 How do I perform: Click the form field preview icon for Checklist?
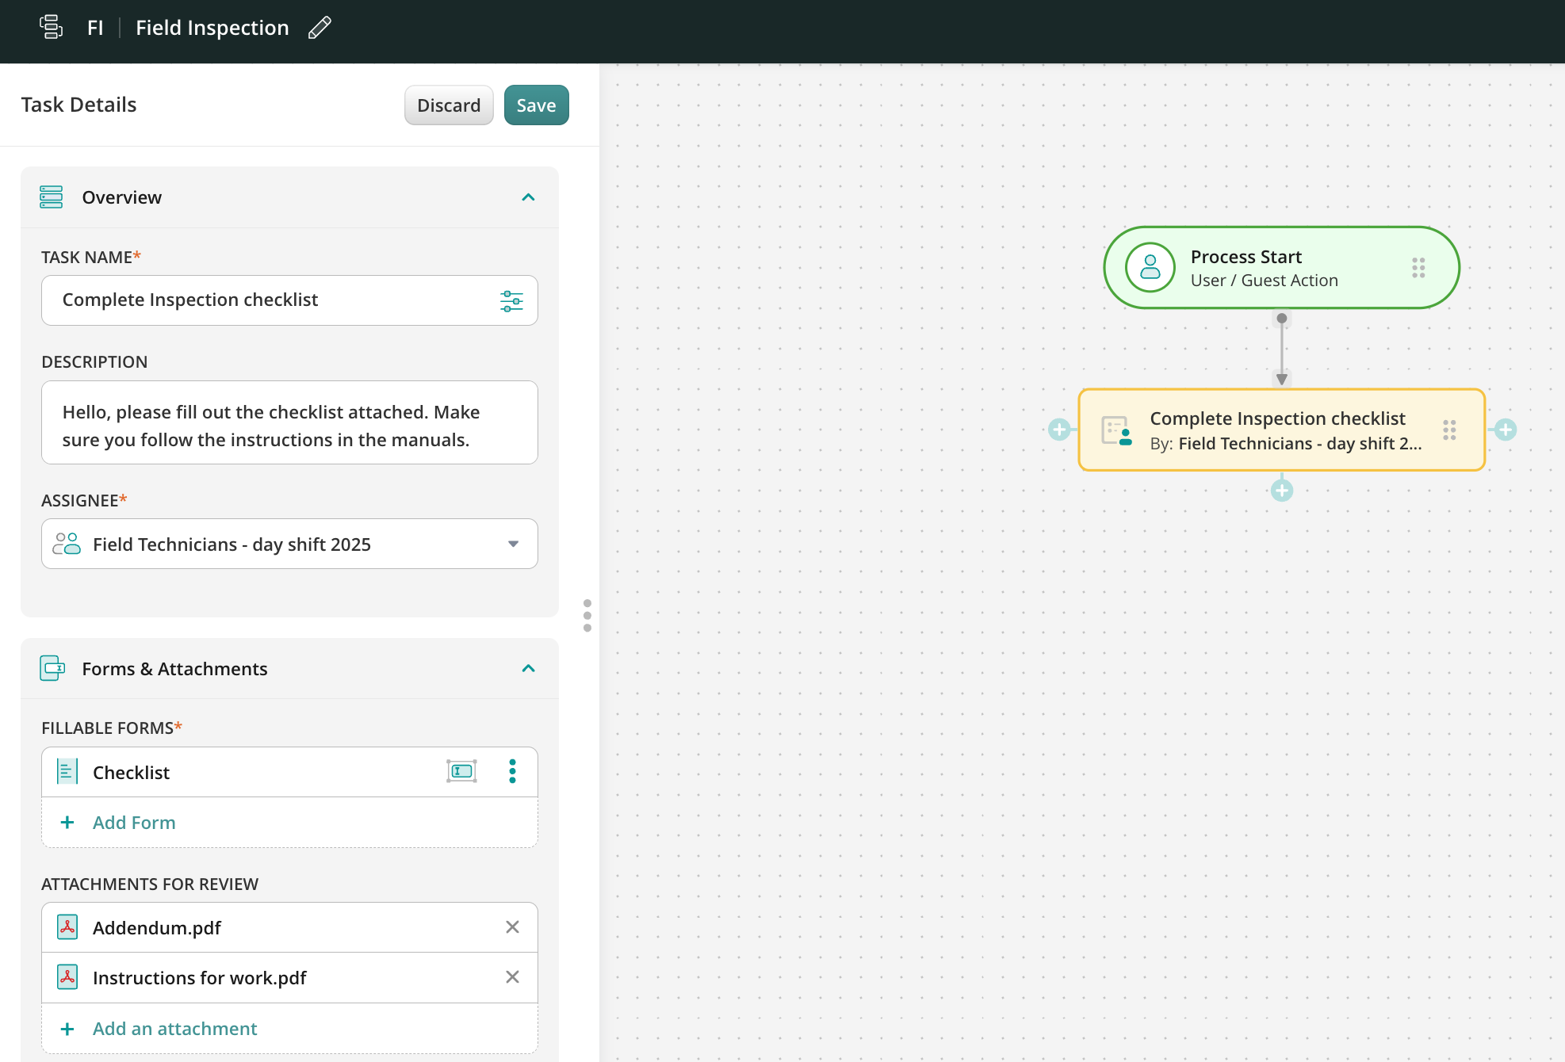(x=461, y=771)
